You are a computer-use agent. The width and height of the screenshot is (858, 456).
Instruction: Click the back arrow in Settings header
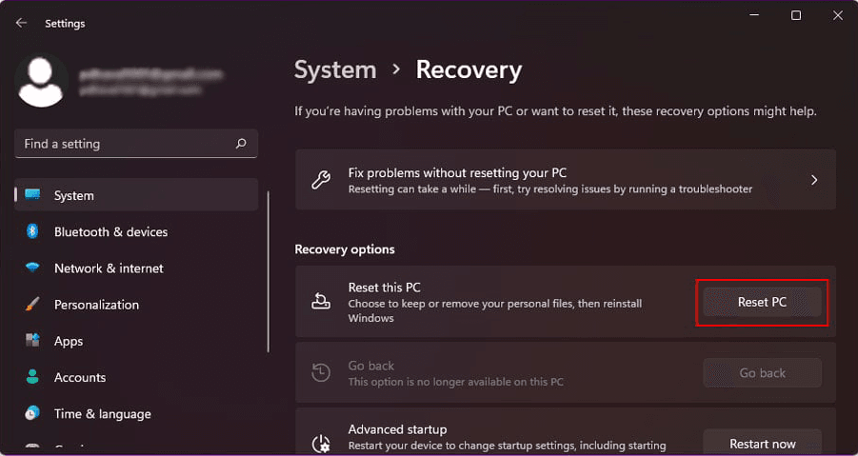21,23
